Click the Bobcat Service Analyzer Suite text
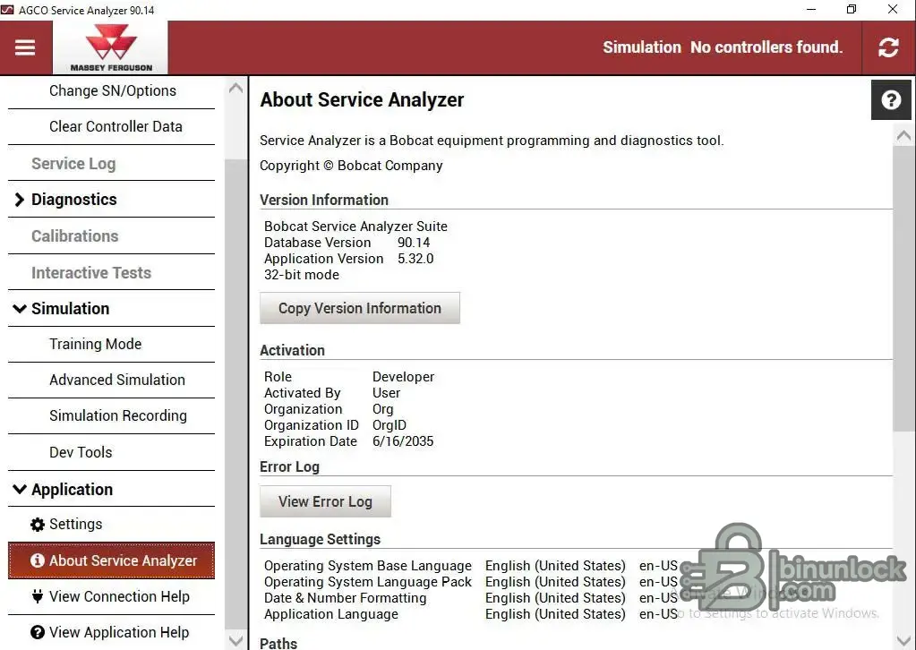The height and width of the screenshot is (650, 916). [x=355, y=226]
